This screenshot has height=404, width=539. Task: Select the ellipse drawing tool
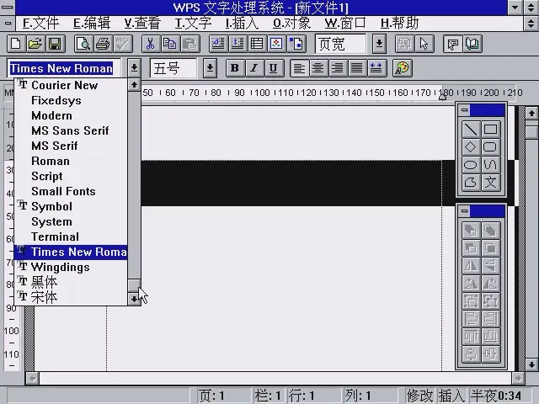click(471, 165)
